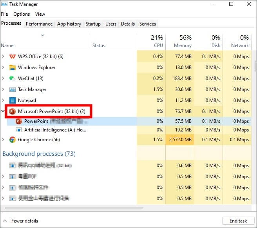Open the Options menu
Image resolution: width=257 pixels, height=228 pixels.
click(x=22, y=14)
